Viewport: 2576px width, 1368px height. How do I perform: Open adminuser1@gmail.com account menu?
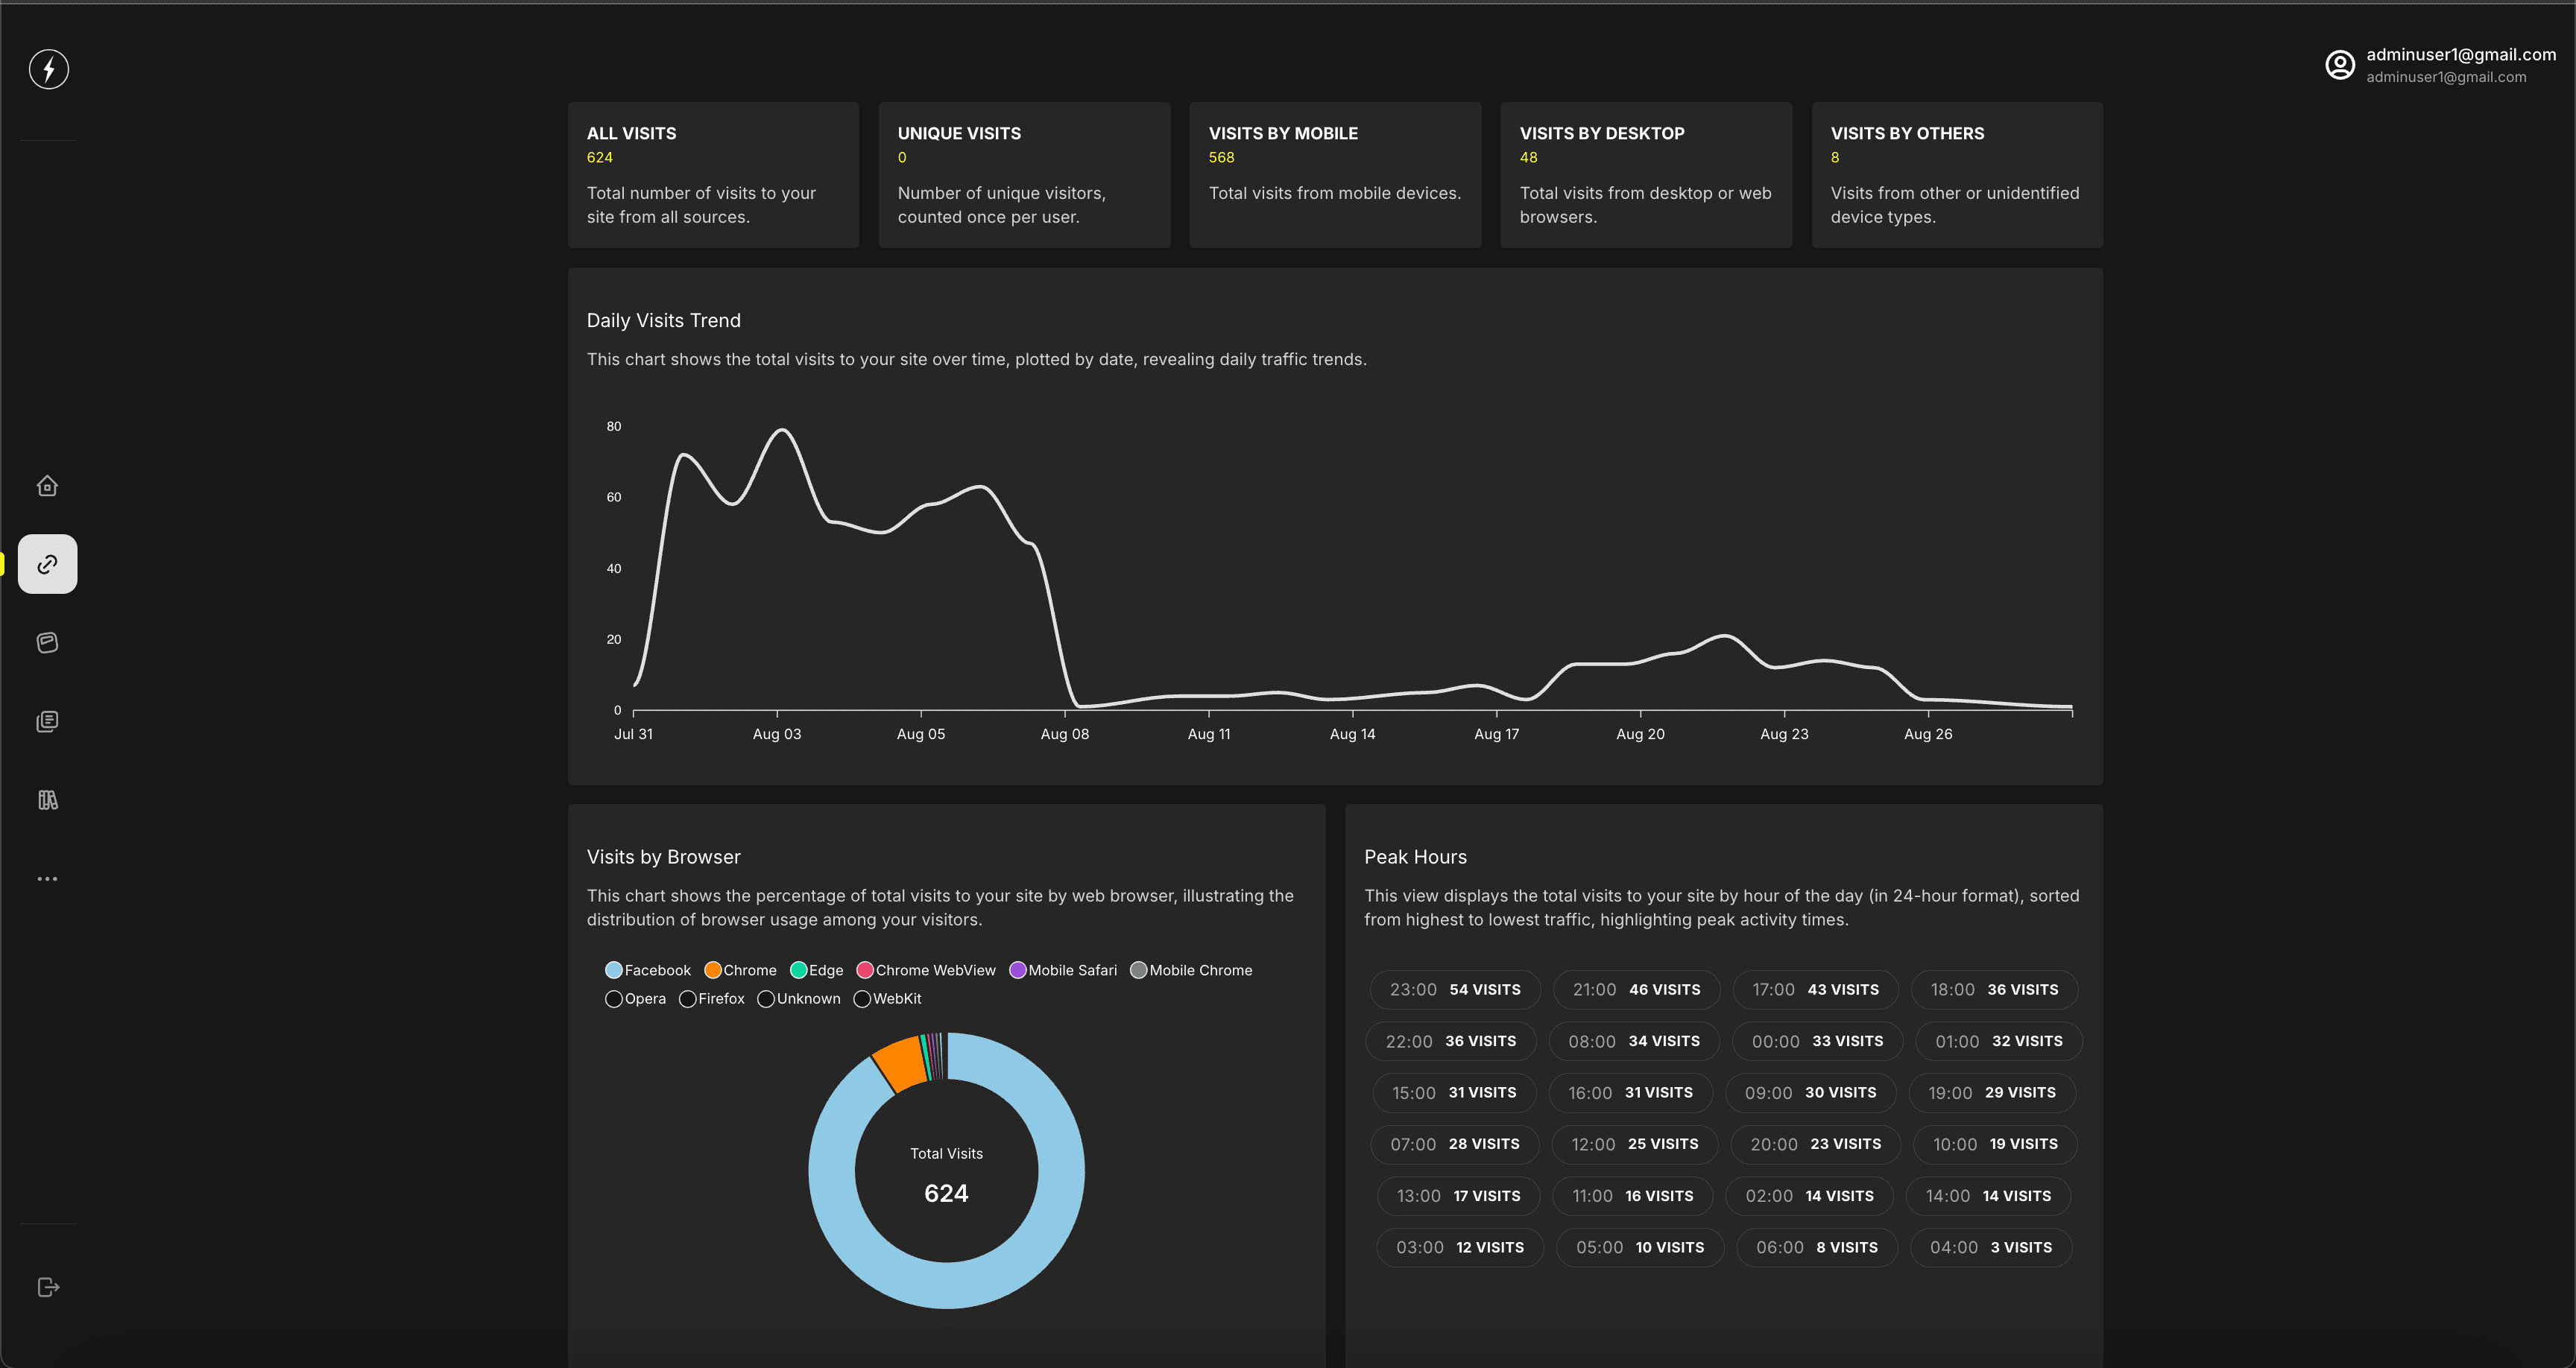2440,65
